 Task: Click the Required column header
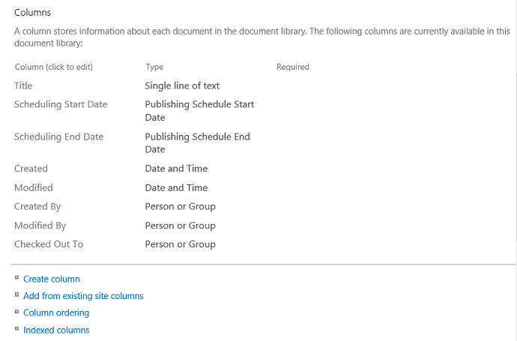click(292, 67)
